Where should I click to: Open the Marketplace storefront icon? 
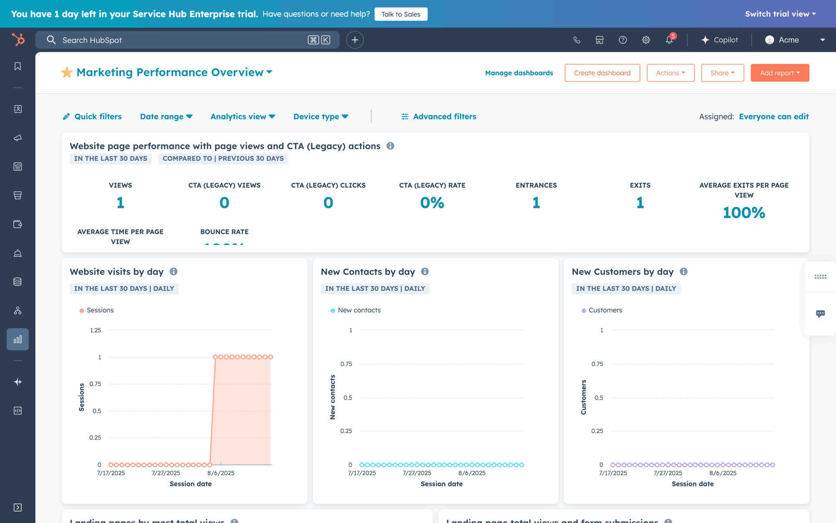point(600,40)
